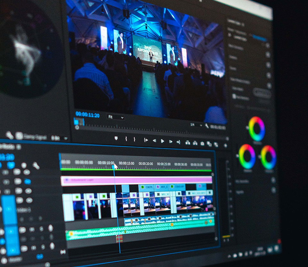Click the Mark In bracket icon
Viewport: 308px width, 267px height.
coord(126,139)
